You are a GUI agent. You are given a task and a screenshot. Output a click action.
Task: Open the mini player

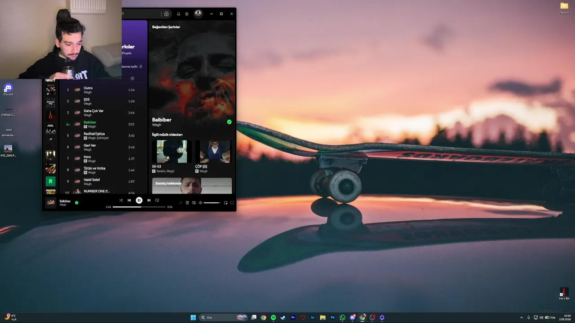[x=226, y=203]
